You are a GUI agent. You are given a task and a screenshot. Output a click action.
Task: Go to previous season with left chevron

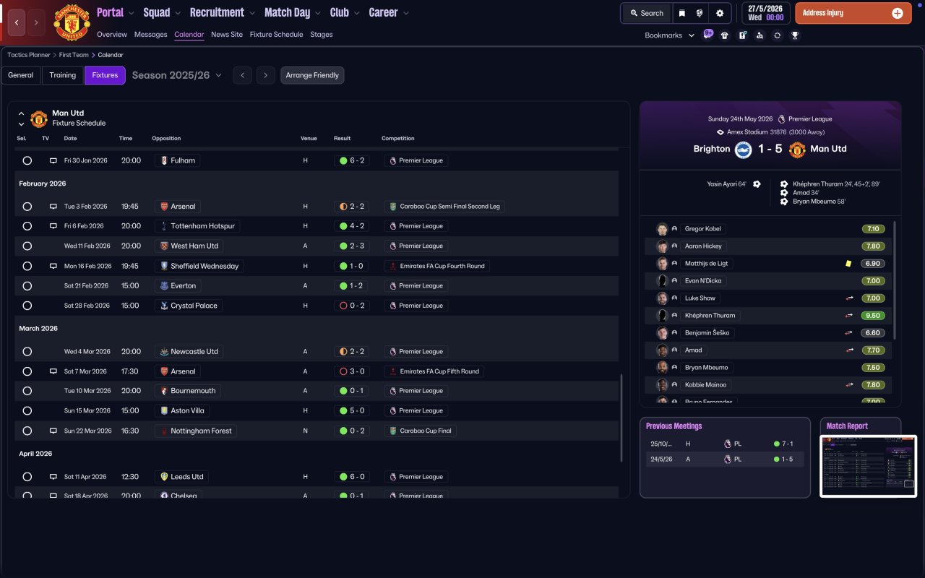click(242, 75)
